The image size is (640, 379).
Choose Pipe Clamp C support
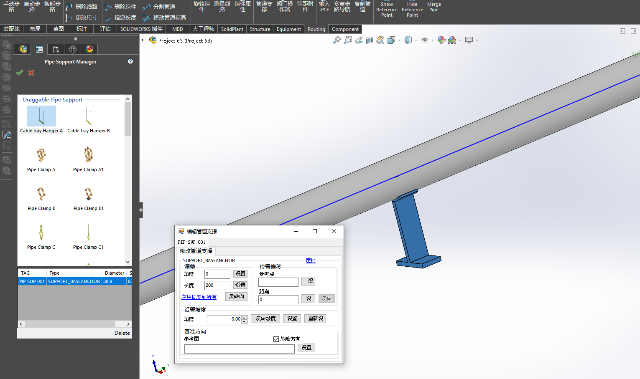pyautogui.click(x=41, y=237)
